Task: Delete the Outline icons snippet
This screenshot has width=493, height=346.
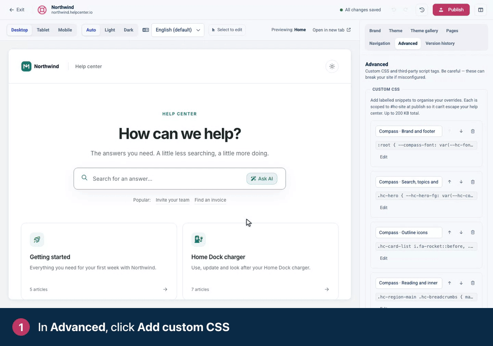Action: 472,233
